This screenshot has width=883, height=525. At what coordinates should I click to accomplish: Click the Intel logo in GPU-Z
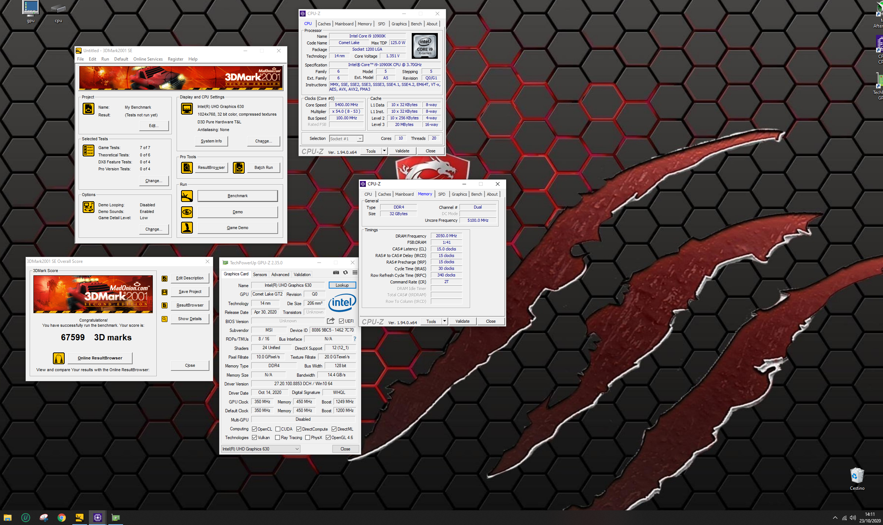[x=342, y=303]
